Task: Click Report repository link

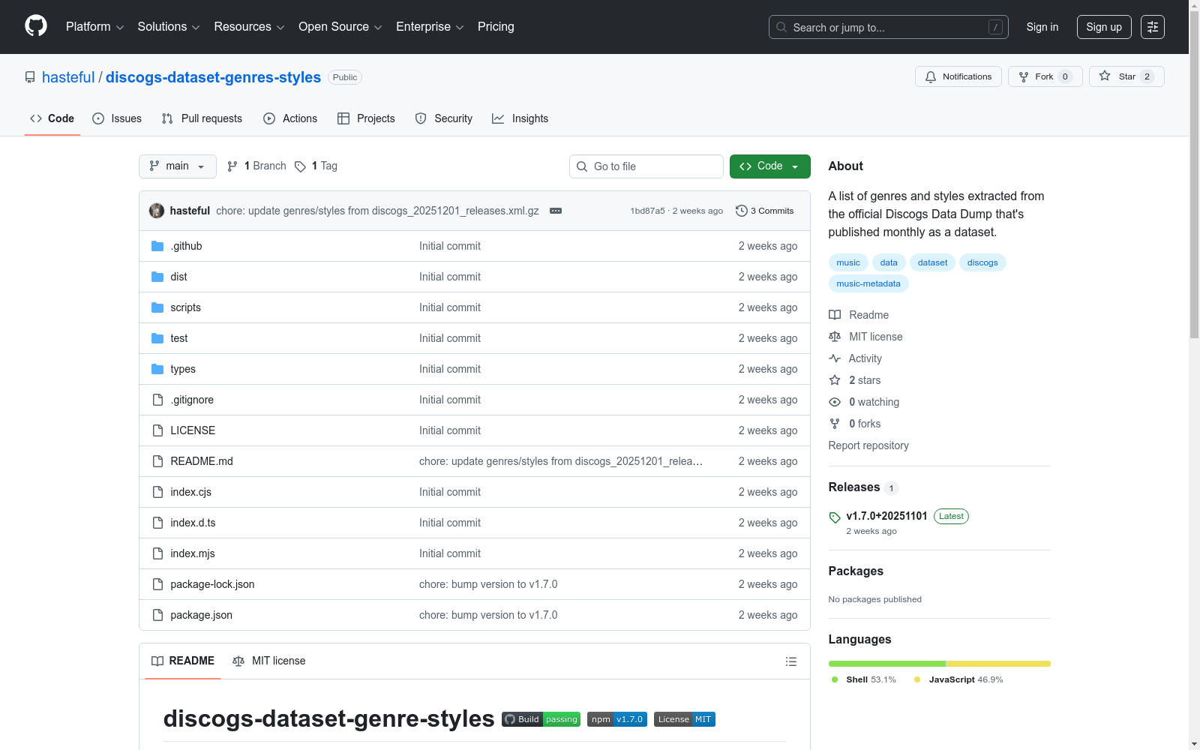Action: 868,445
